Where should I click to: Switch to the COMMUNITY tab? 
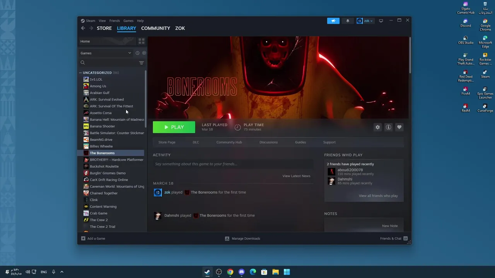click(155, 28)
